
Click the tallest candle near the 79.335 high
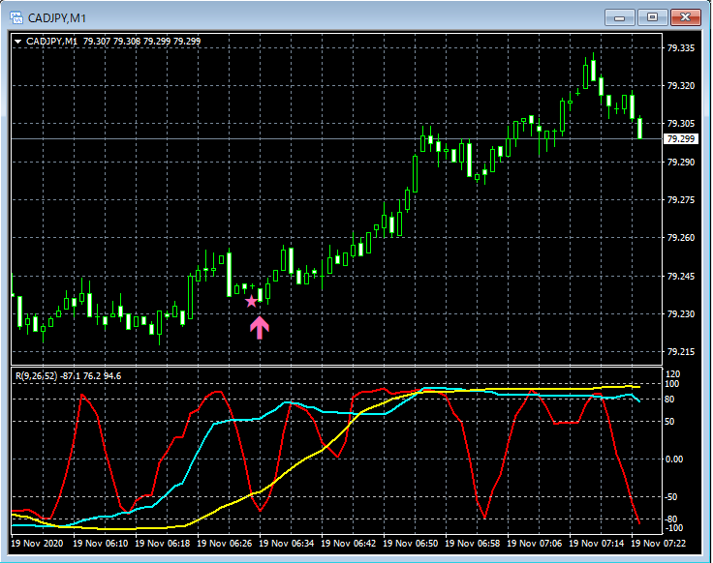pos(590,72)
